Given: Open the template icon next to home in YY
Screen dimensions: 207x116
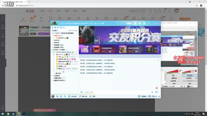Looking at the screenshot, I should 140,23.
